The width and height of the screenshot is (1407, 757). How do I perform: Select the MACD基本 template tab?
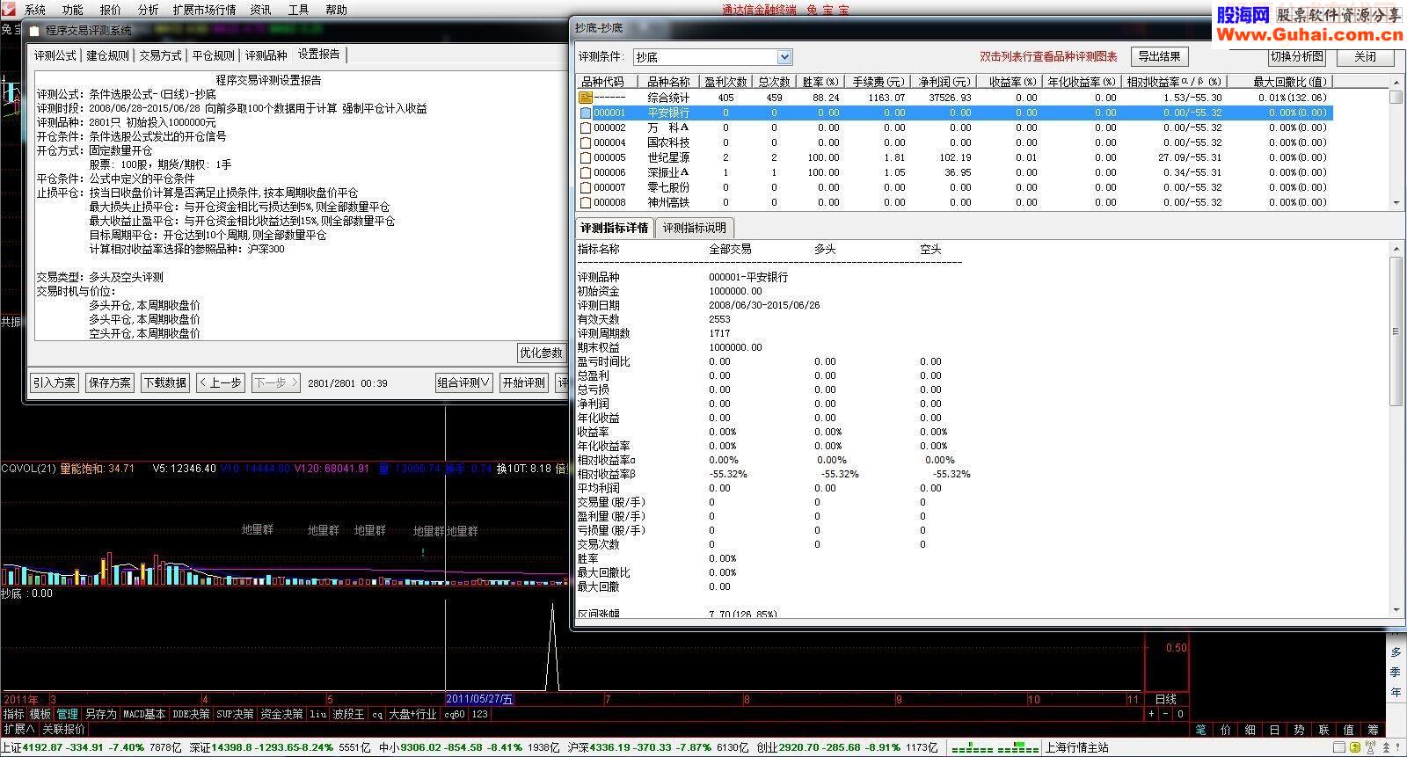[144, 714]
